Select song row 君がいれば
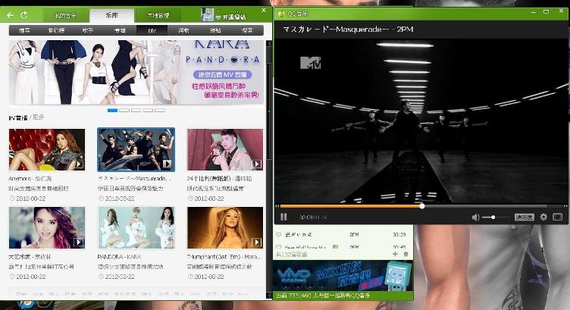 point(343,235)
